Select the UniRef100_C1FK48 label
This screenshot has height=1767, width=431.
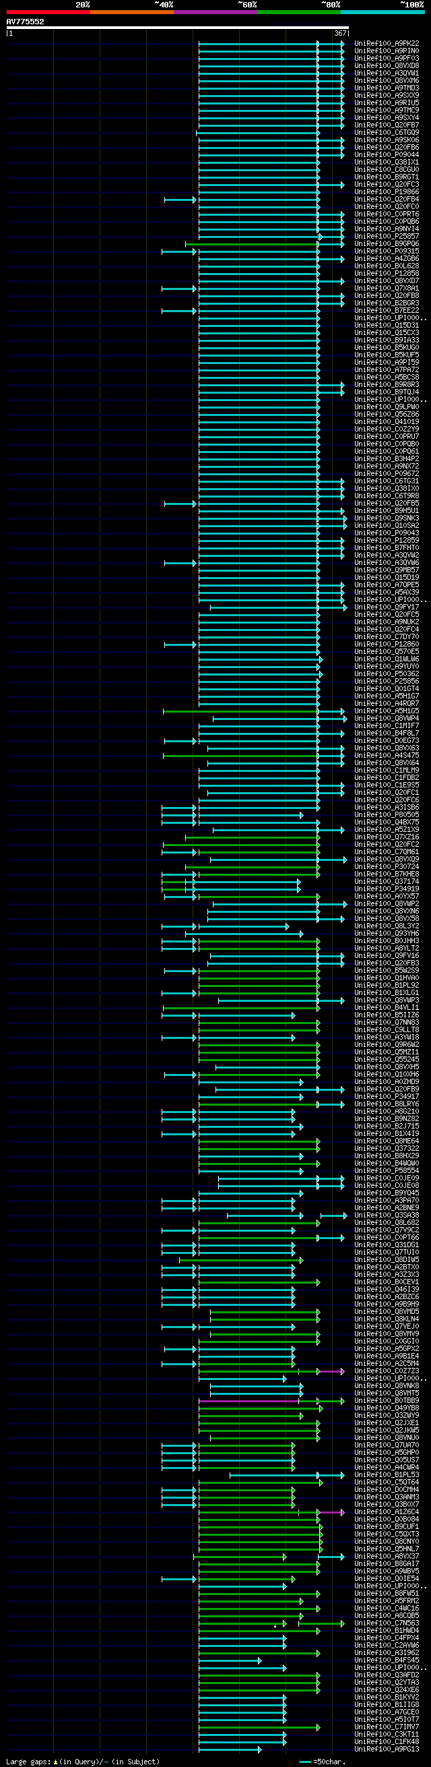point(387,1741)
